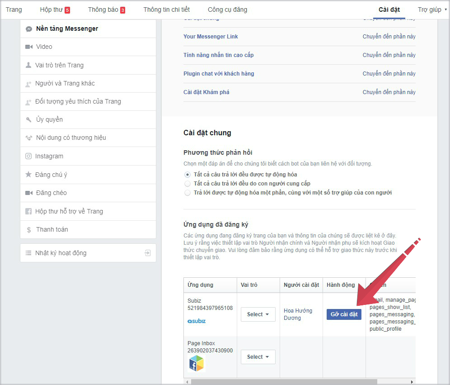Open the Thông tin chi tiết tab
Viewport: 450px width, 385px height.
click(x=166, y=9)
